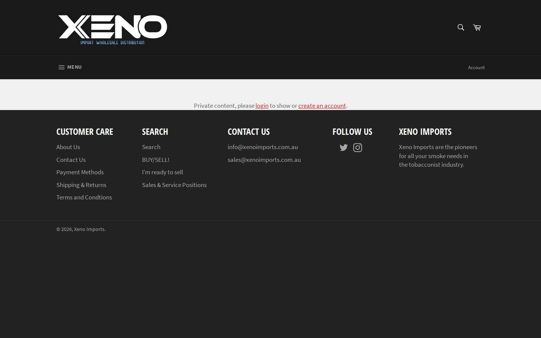Click info@xenoimports.com.au email
This screenshot has height=338, width=541.
pyautogui.click(x=263, y=147)
